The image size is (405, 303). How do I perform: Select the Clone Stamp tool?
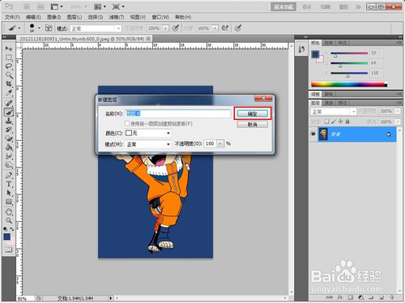[x=9, y=121]
